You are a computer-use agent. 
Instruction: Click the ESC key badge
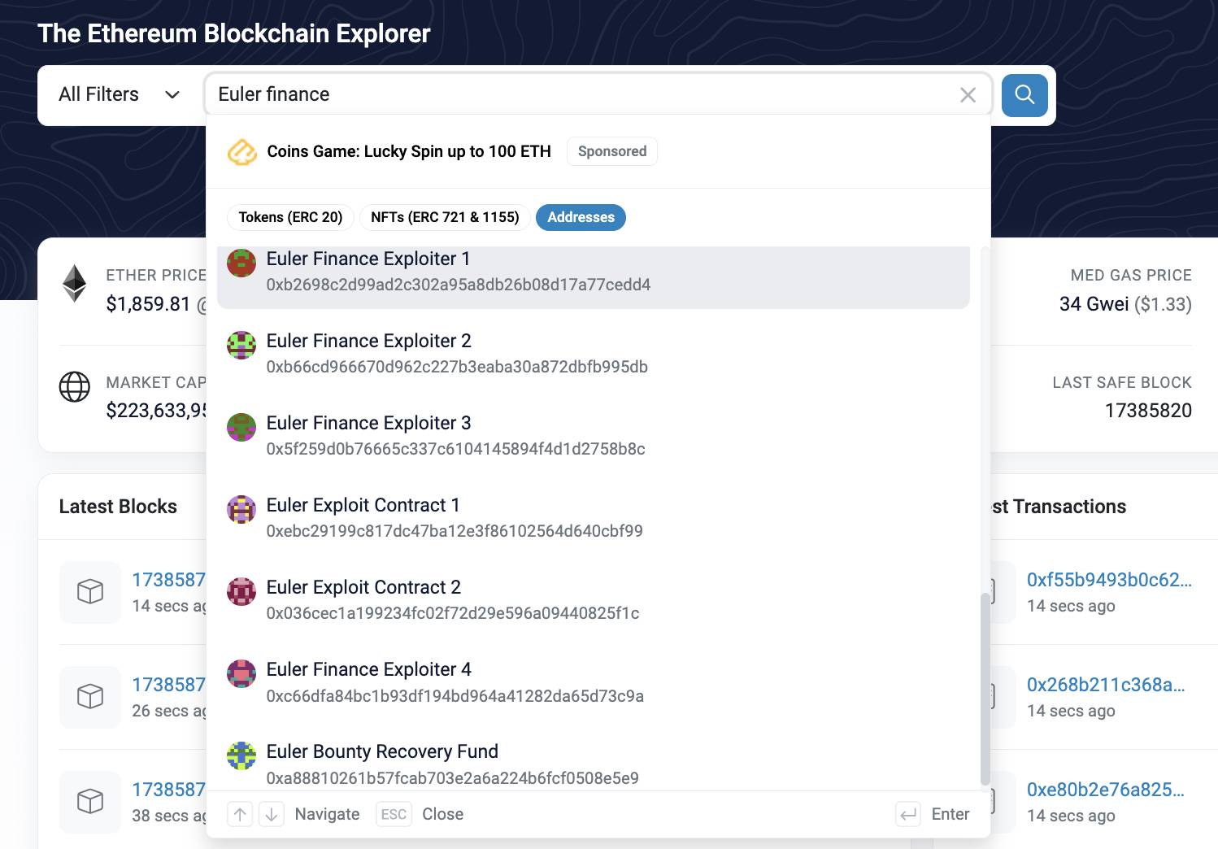pos(394,814)
